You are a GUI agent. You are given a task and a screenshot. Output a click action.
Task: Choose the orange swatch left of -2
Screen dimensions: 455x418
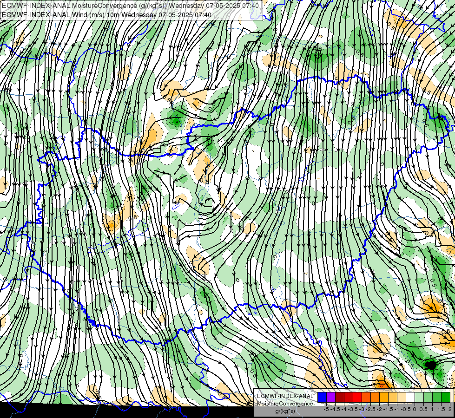tap(375, 397)
